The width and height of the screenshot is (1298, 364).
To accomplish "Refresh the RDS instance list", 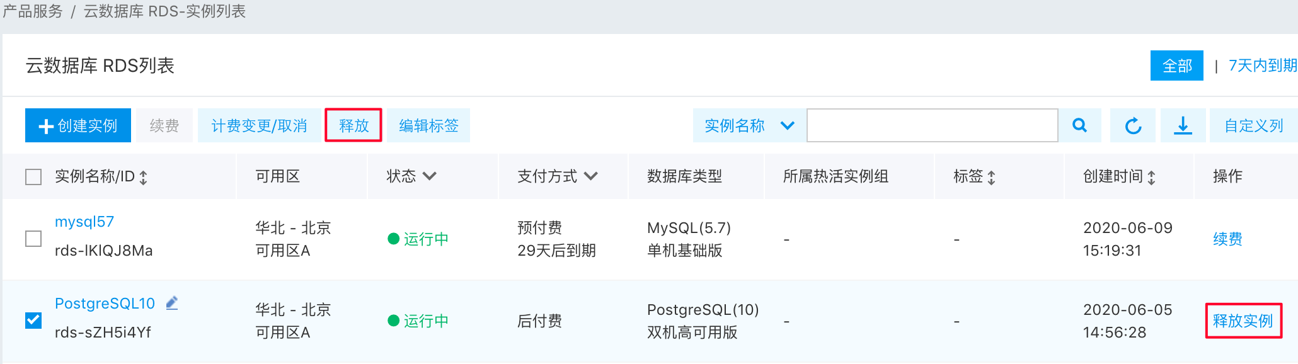I will coord(1133,125).
